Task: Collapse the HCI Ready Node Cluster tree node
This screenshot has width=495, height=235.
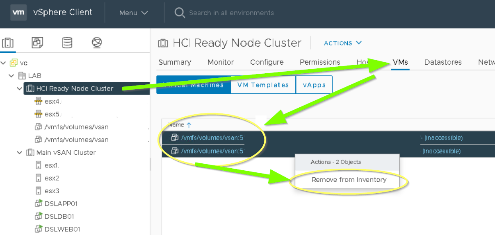Action: (19, 88)
